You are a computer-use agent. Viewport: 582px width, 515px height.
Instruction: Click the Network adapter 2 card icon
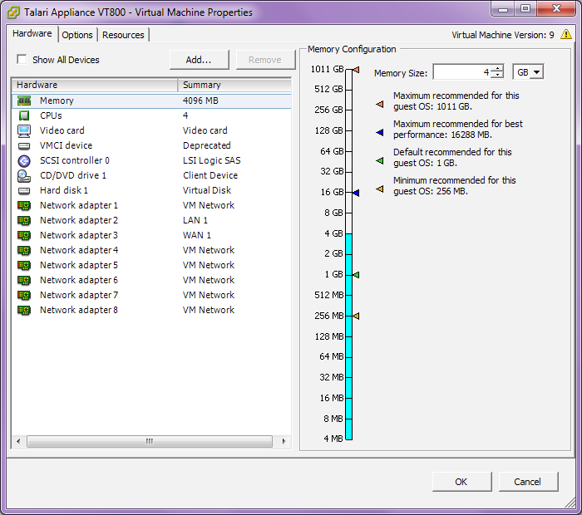[x=24, y=221]
